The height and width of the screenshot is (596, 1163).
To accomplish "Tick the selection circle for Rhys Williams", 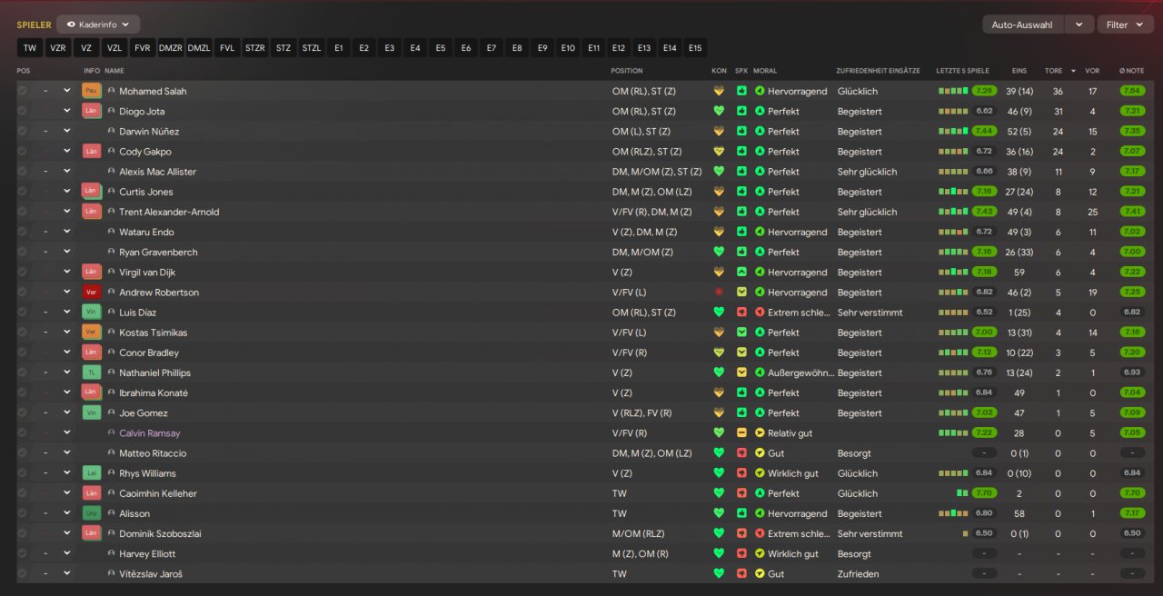I will tap(23, 473).
